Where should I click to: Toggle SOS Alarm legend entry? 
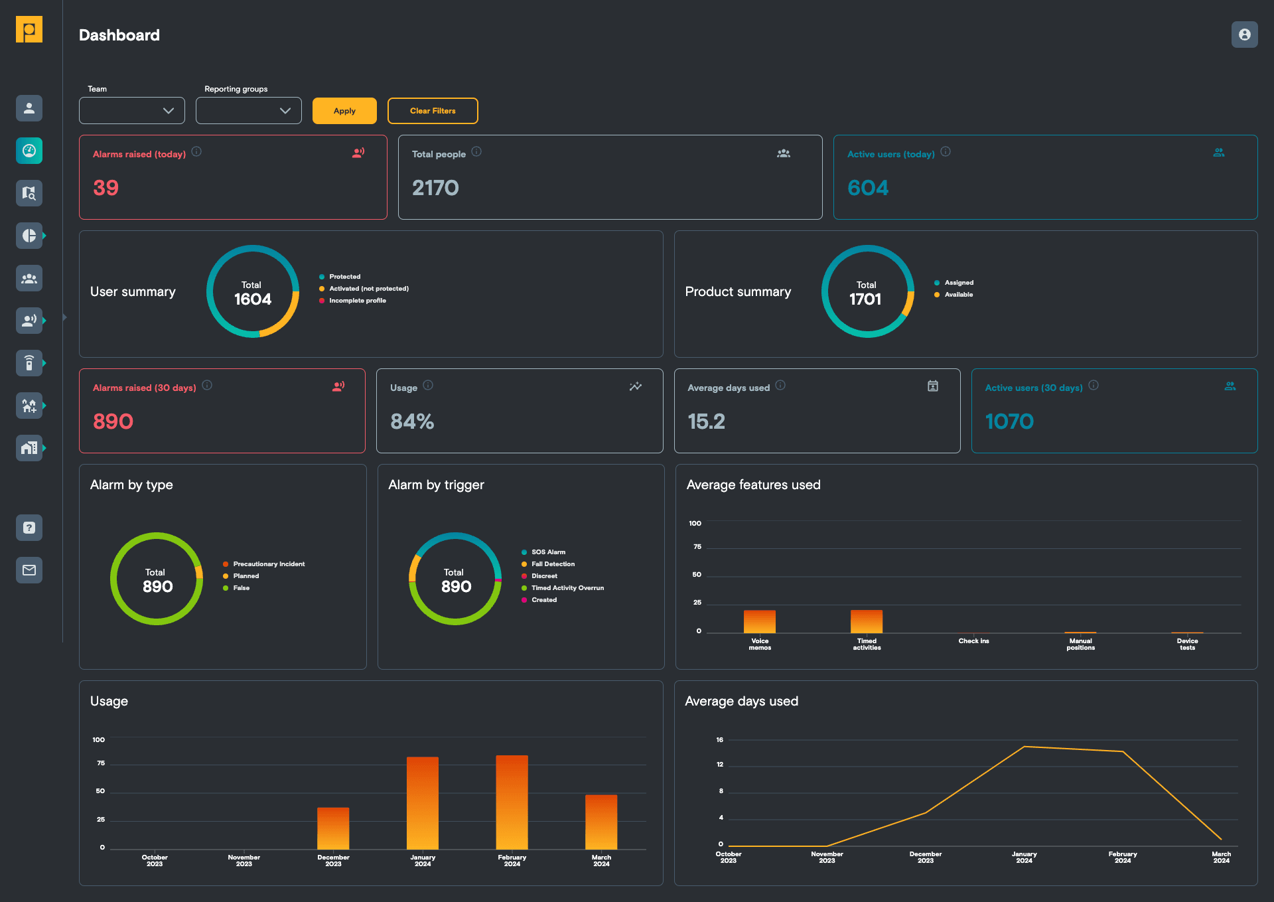coord(548,552)
